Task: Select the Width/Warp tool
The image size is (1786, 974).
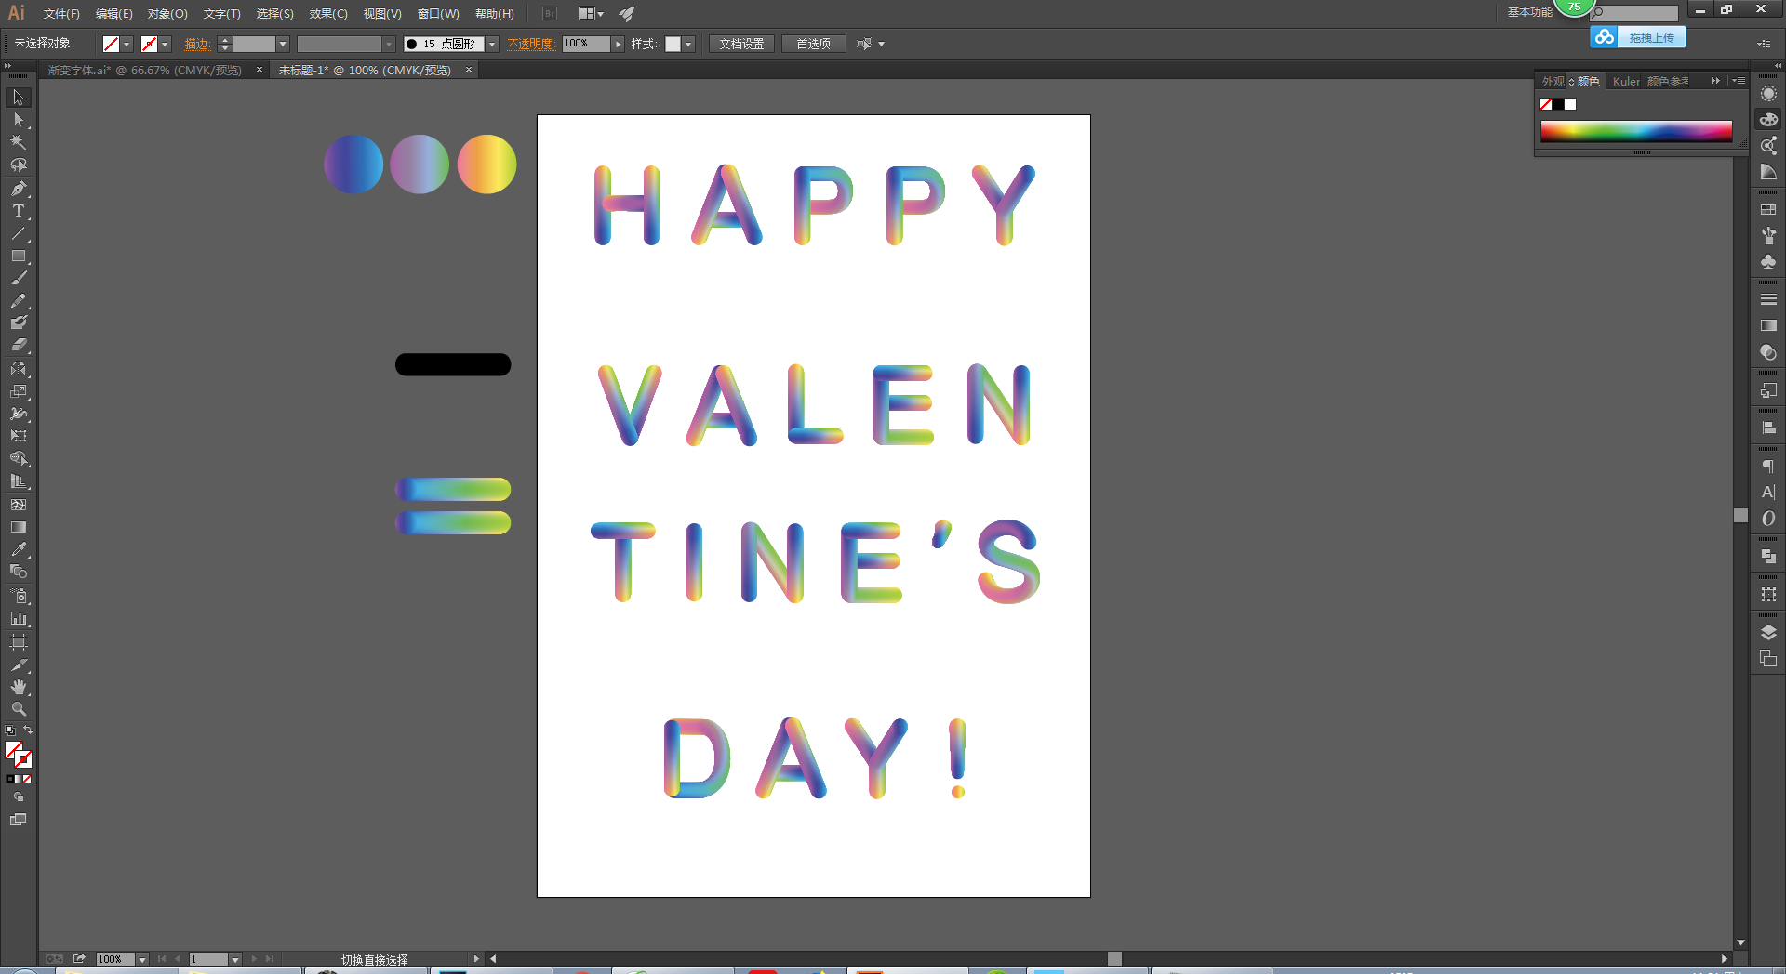Action: click(x=19, y=414)
